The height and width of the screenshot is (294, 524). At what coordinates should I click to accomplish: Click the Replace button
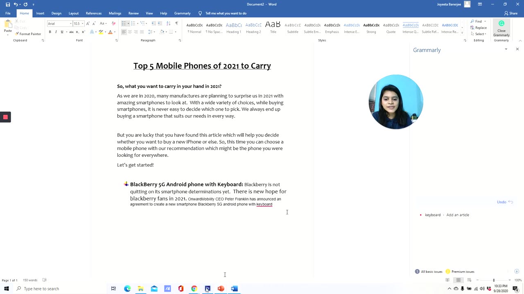[x=479, y=28]
